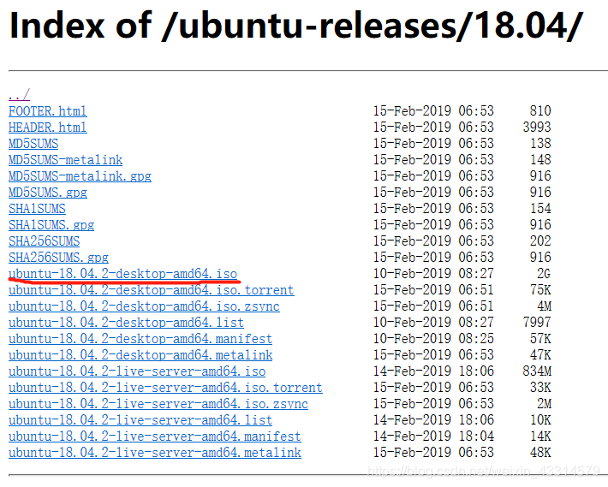Viewport: 608px width, 487px height.
Task: Click the 148 size of MD5SUMS-metalink
Action: (540, 159)
